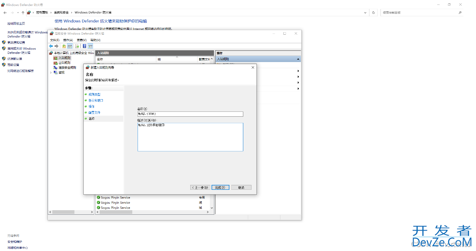This screenshot has height=251, width=476.
Task: Click the rules list horizontal scrollbar thumb
Action: pos(116,212)
